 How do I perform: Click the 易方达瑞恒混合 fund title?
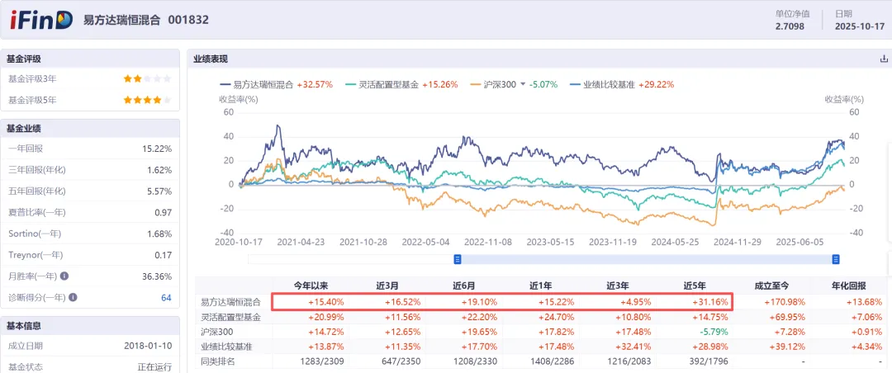tap(122, 20)
